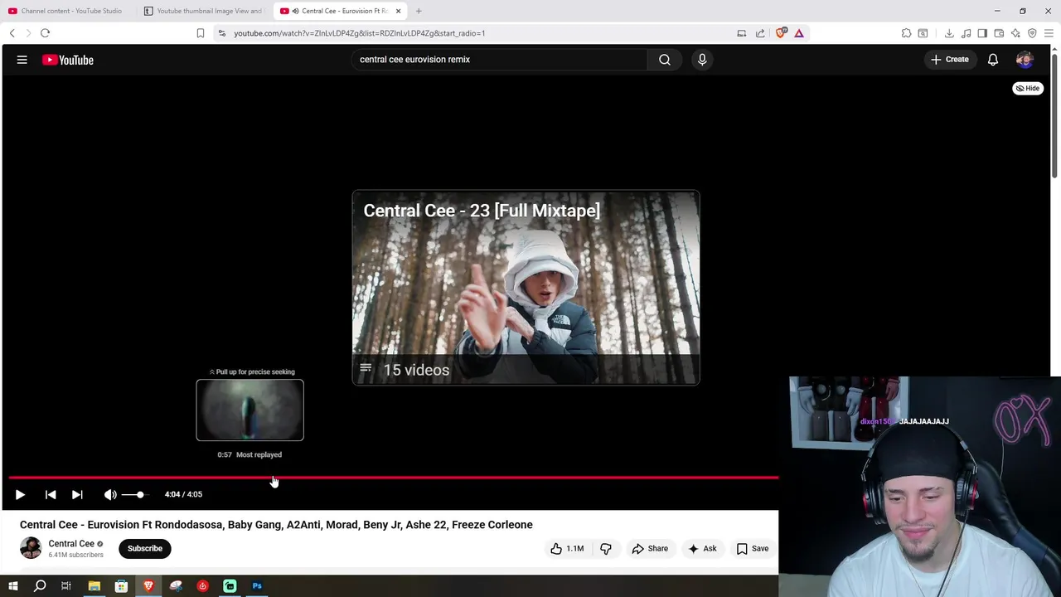Open a new browser tab
The width and height of the screenshot is (1061, 597).
click(x=419, y=11)
